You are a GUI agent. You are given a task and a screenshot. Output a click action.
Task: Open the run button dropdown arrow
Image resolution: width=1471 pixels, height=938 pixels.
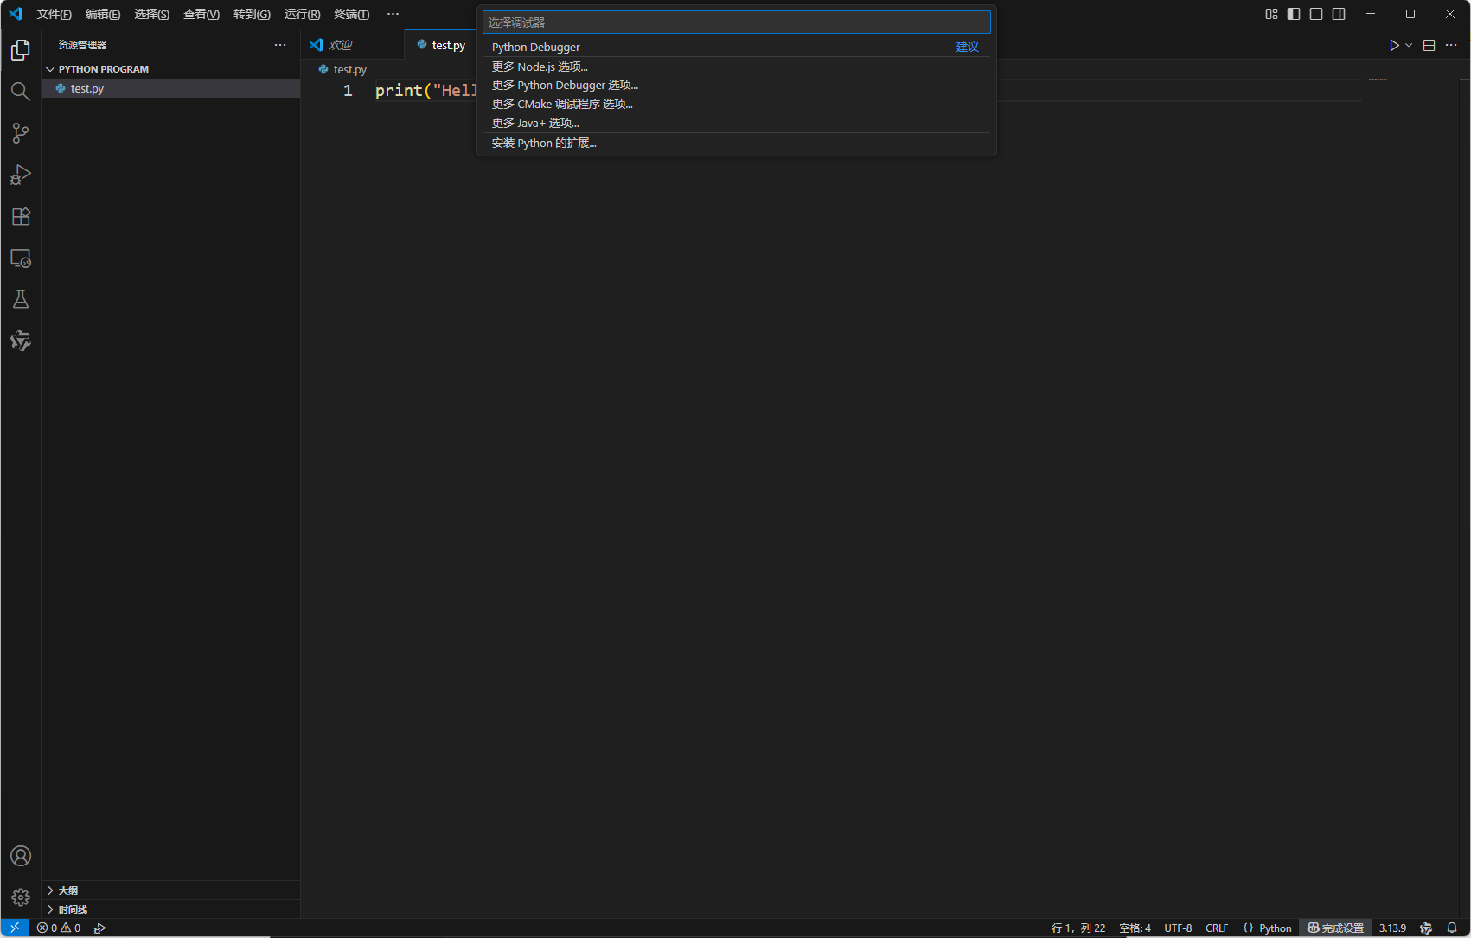1410,45
